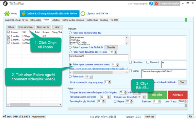The image size is (196, 119).
Task: Open Lập lịch nuôi TikTok tab
Action: coord(94,14)
